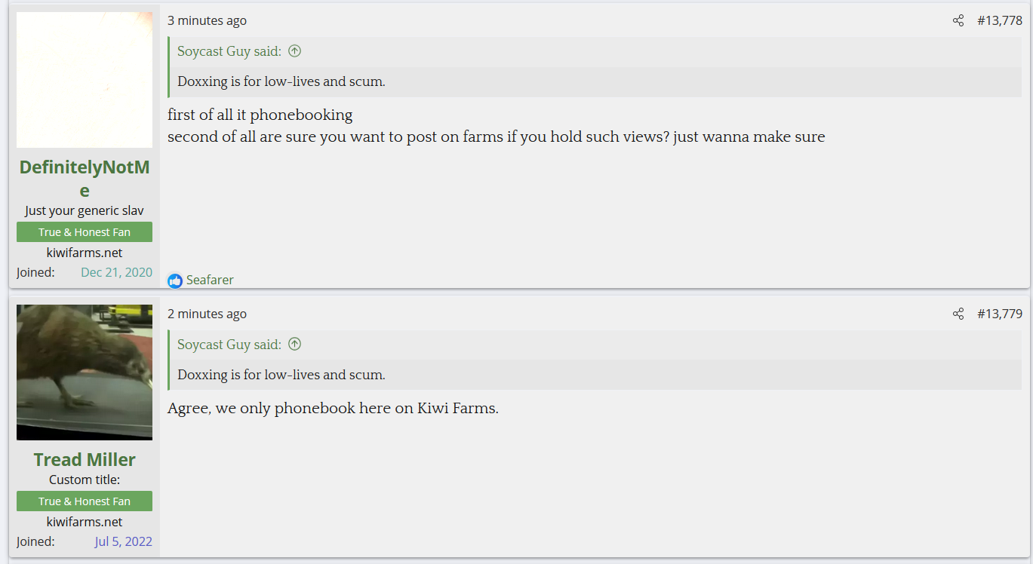Click the '2 minutes ago' timestamp

pos(207,314)
